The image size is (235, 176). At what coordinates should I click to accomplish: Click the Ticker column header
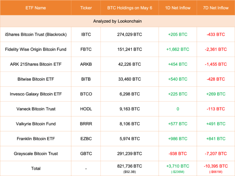point(86,8)
